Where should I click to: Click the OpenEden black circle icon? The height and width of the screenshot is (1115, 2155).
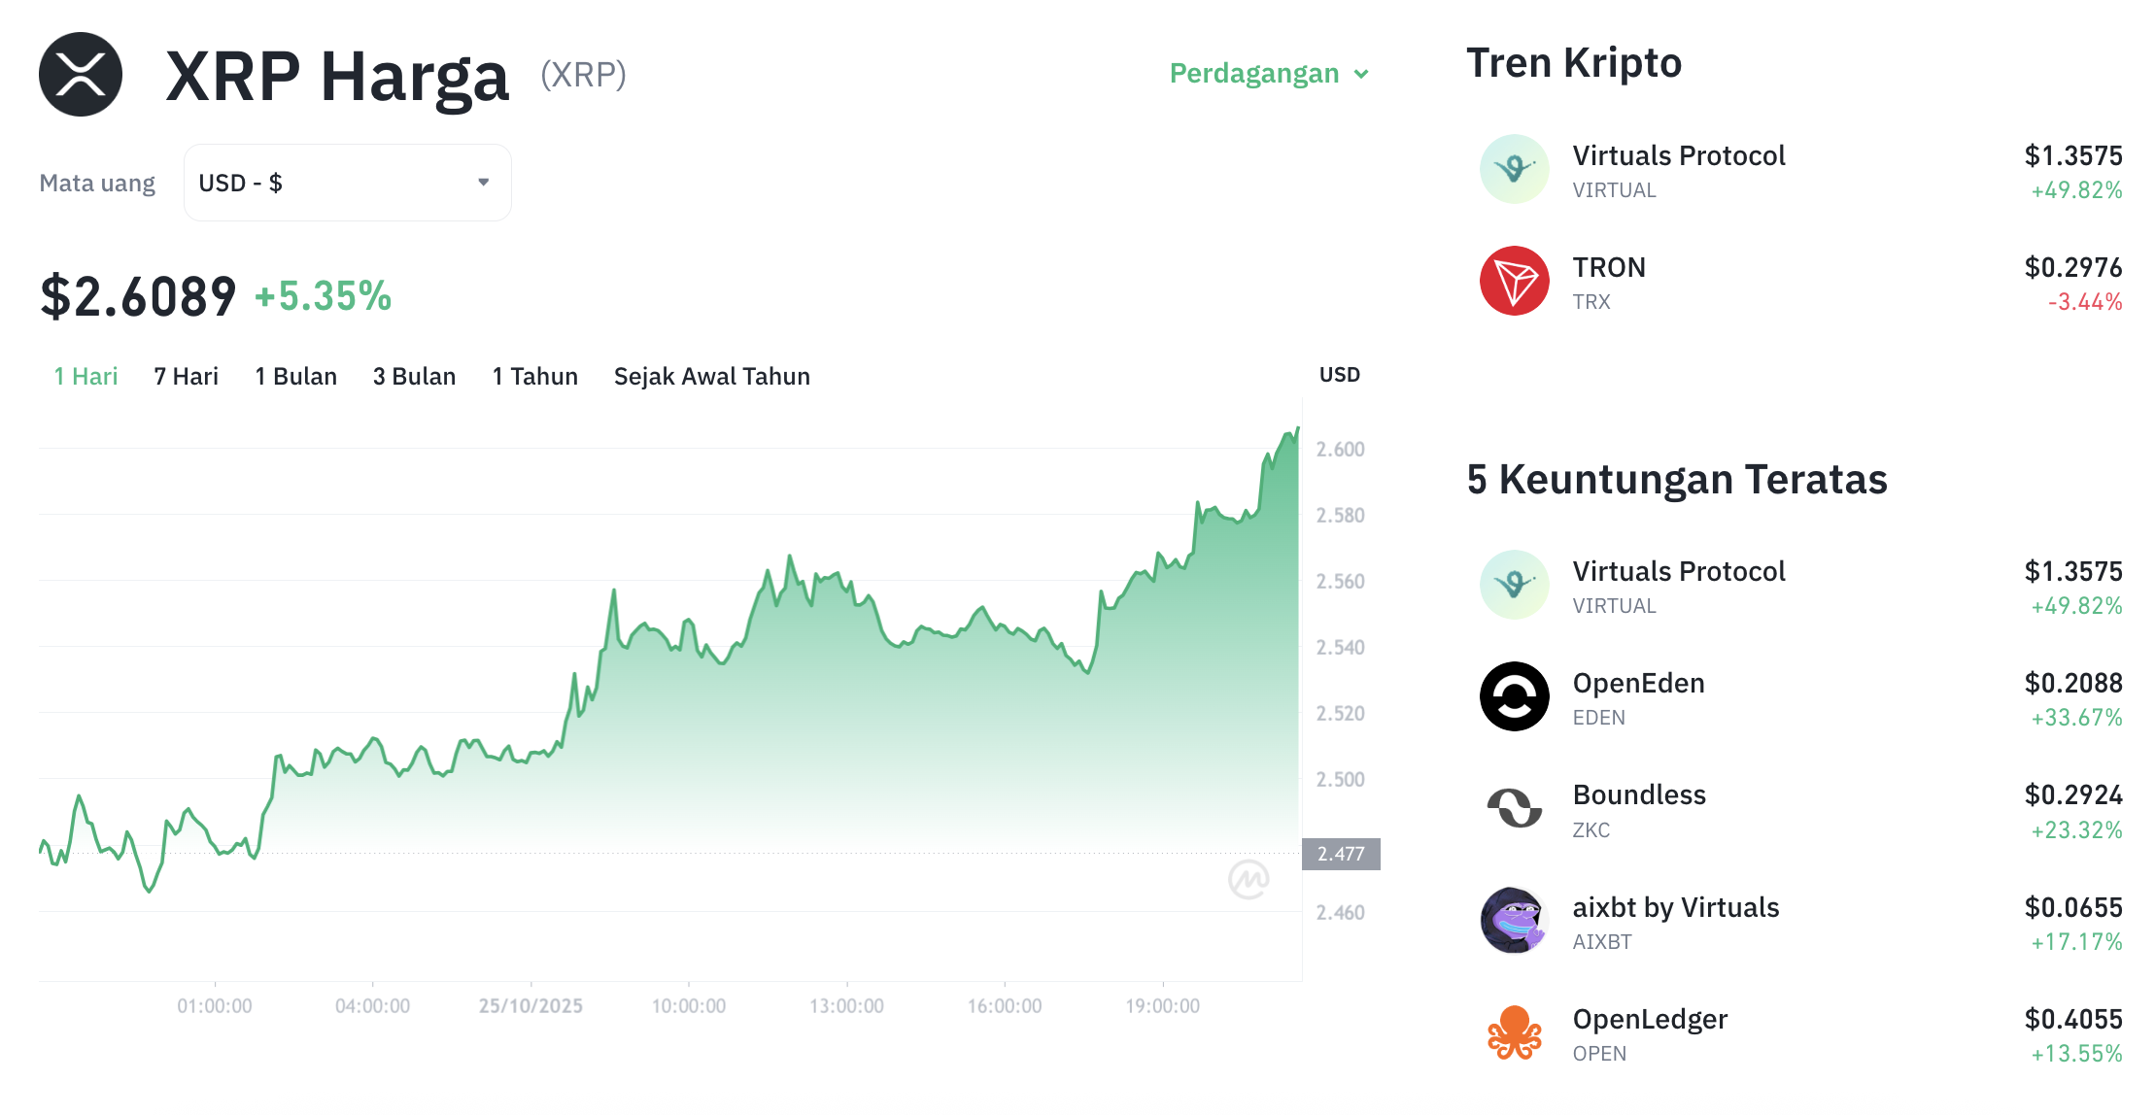tap(1514, 696)
